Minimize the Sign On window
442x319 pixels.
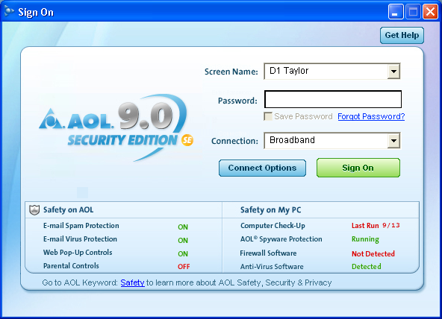[396, 12]
